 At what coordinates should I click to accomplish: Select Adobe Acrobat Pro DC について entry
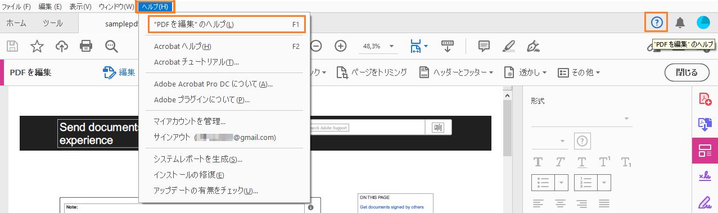(x=224, y=84)
